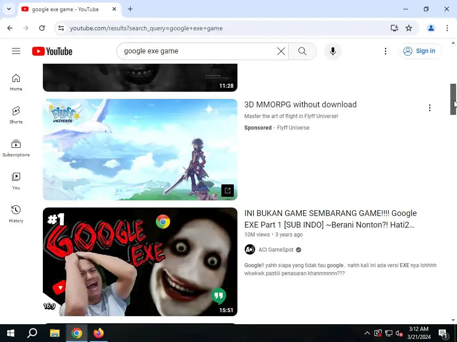
Task: Go to Home in the sidebar
Action: (x=16, y=82)
